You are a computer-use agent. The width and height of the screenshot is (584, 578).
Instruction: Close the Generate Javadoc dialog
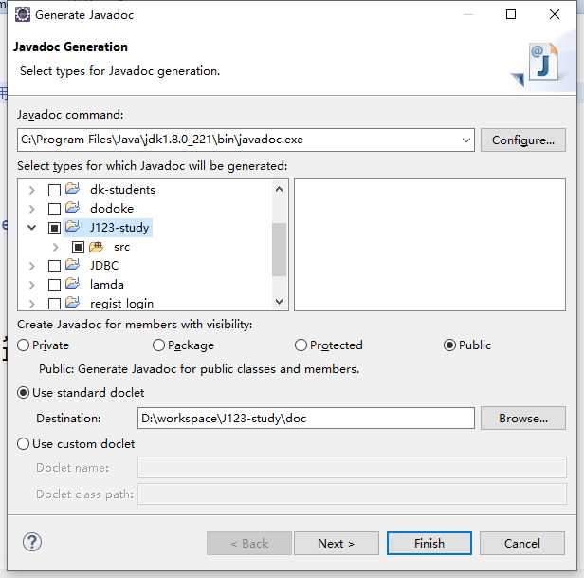pyautogui.click(x=555, y=14)
